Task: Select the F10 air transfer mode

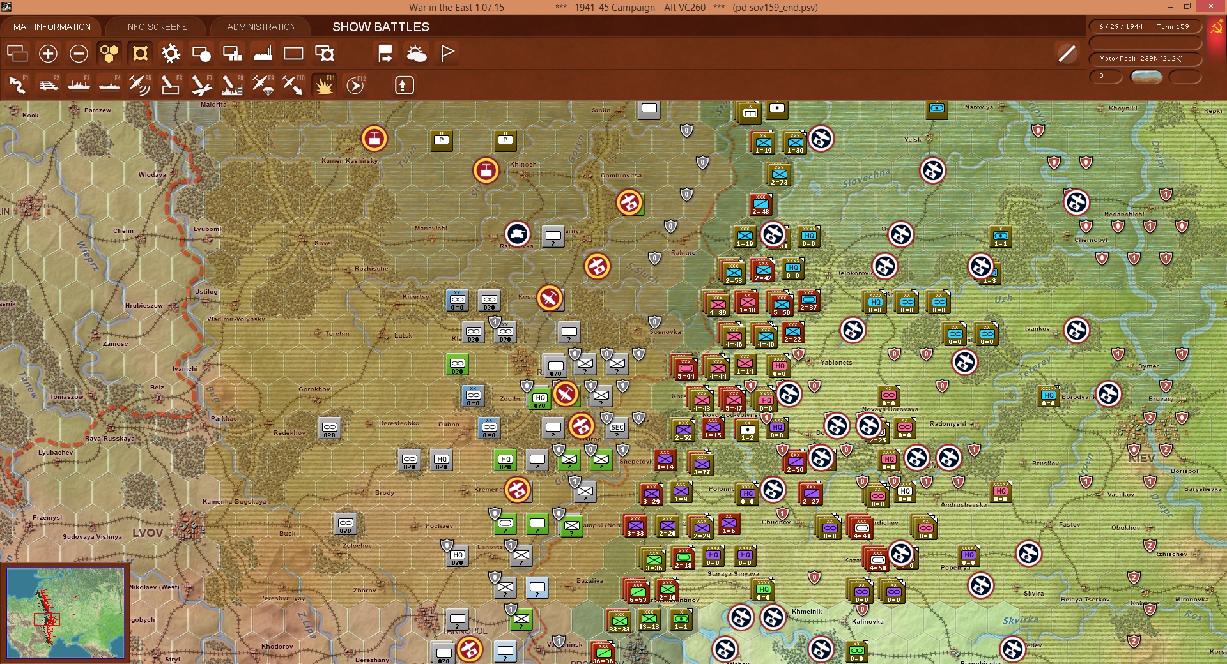Action: (293, 85)
